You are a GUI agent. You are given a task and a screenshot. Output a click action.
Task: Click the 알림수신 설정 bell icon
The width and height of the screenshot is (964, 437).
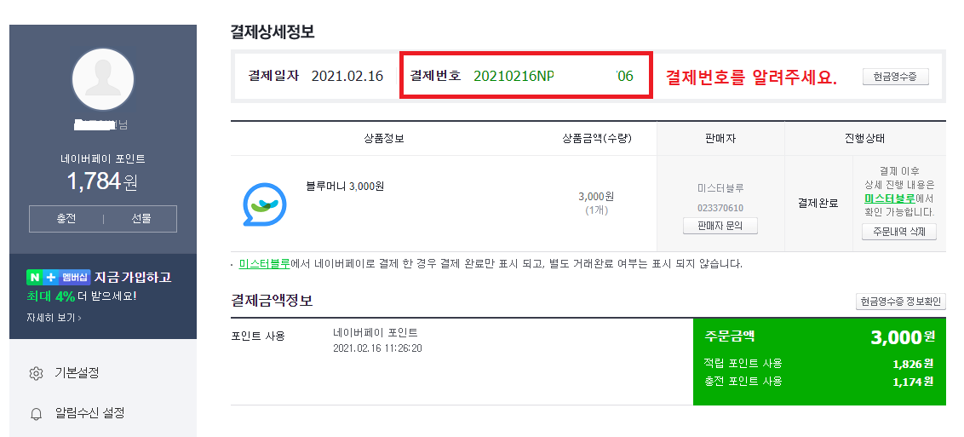(x=37, y=413)
